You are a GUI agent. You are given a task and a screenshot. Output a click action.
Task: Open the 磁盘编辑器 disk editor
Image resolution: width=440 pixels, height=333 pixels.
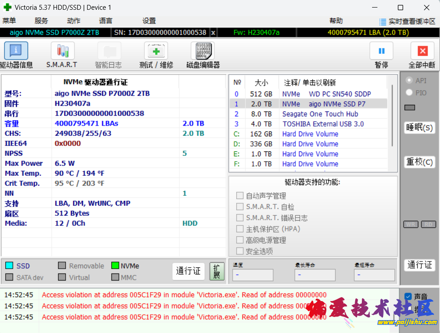coord(202,54)
